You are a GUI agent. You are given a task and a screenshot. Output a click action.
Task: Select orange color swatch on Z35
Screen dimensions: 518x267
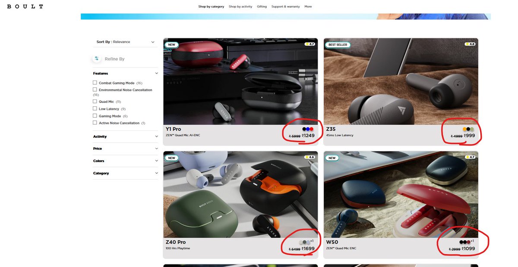464,129
